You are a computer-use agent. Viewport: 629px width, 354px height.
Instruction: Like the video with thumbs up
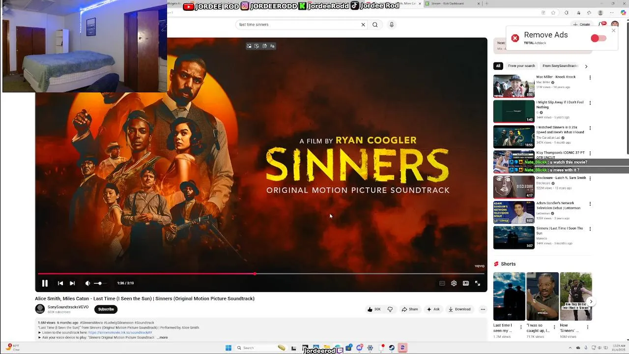point(374,309)
